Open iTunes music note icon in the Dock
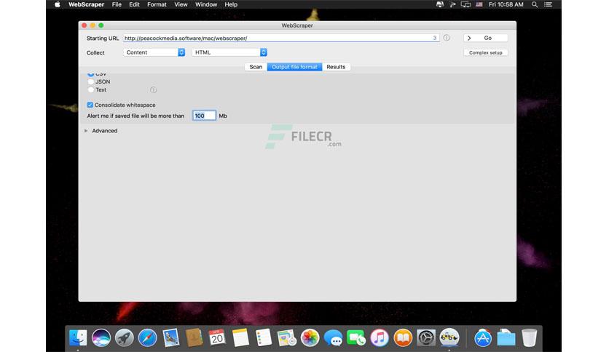 tap(380, 337)
